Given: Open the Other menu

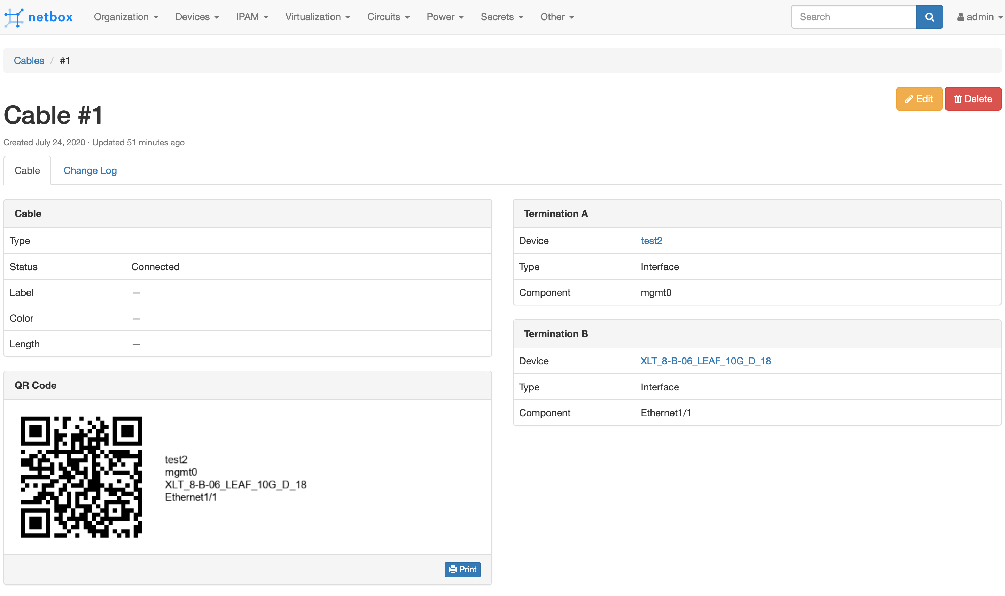Looking at the screenshot, I should pos(556,17).
